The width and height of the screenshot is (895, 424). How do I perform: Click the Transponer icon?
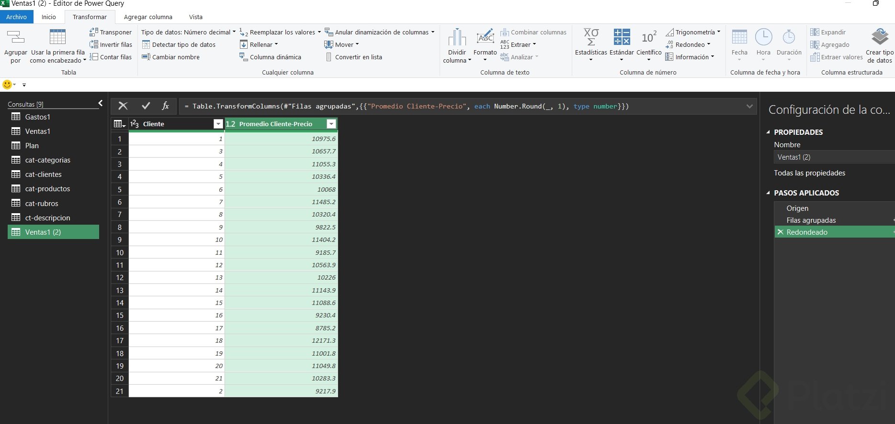pos(94,32)
